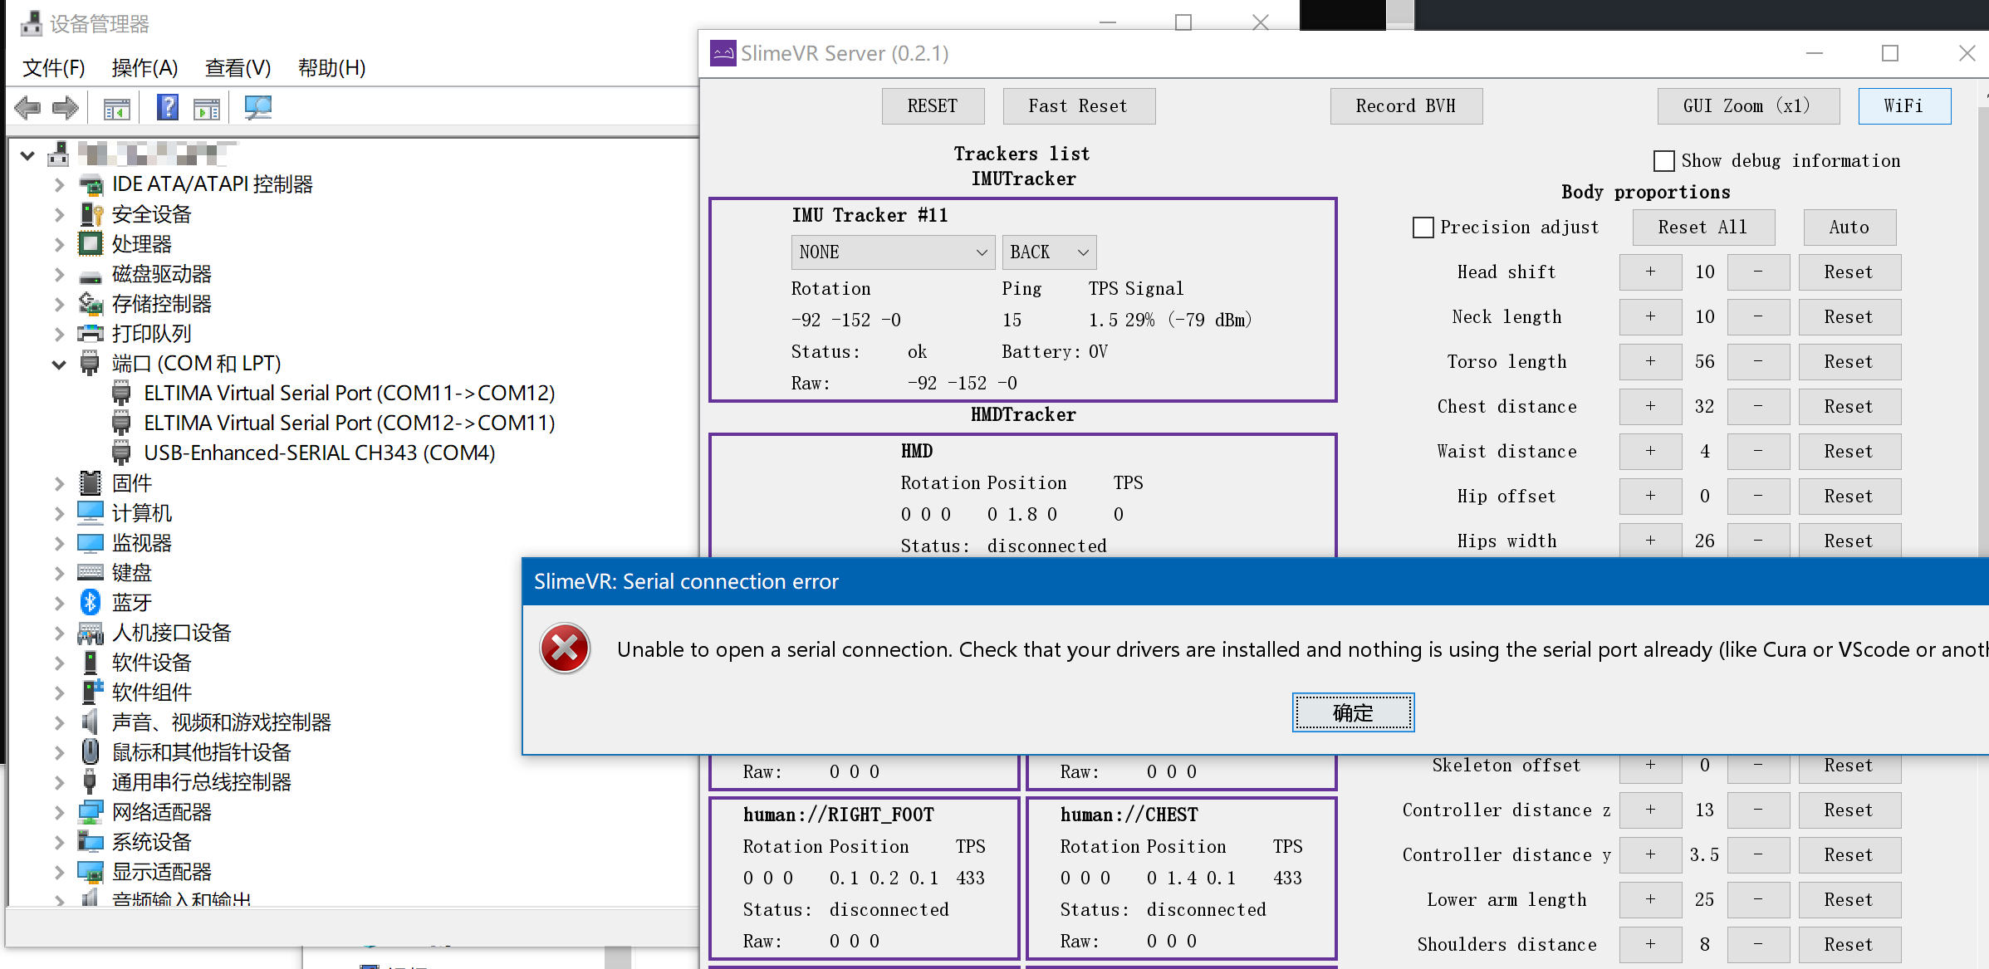This screenshot has height=969, width=1989.
Task: Click the RESET button in SlimeVR
Action: pyautogui.click(x=933, y=105)
